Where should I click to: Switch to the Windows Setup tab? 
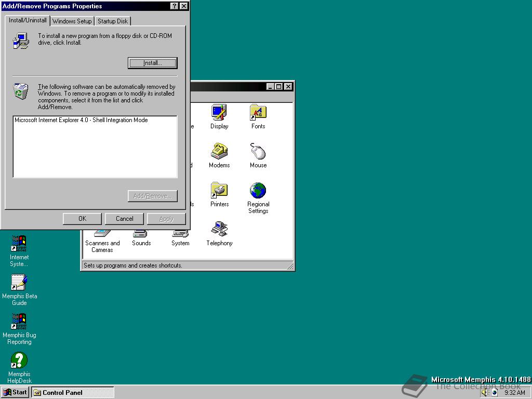pos(72,21)
